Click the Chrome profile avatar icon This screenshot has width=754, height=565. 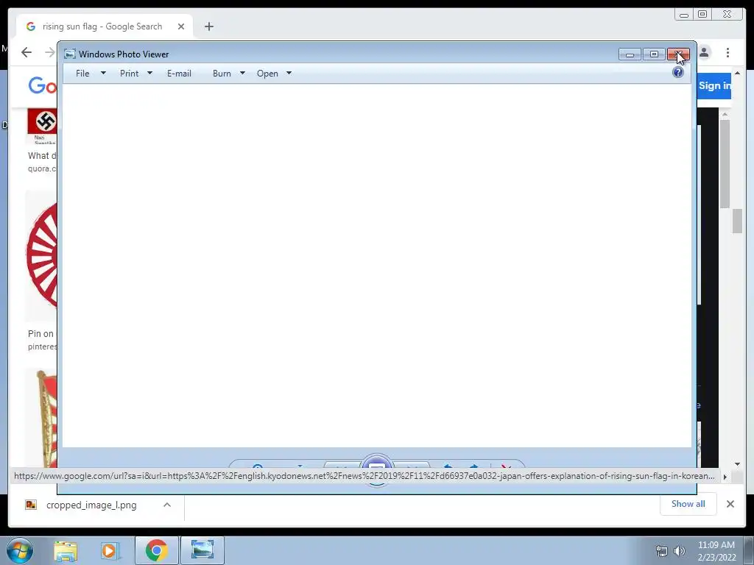tap(704, 52)
